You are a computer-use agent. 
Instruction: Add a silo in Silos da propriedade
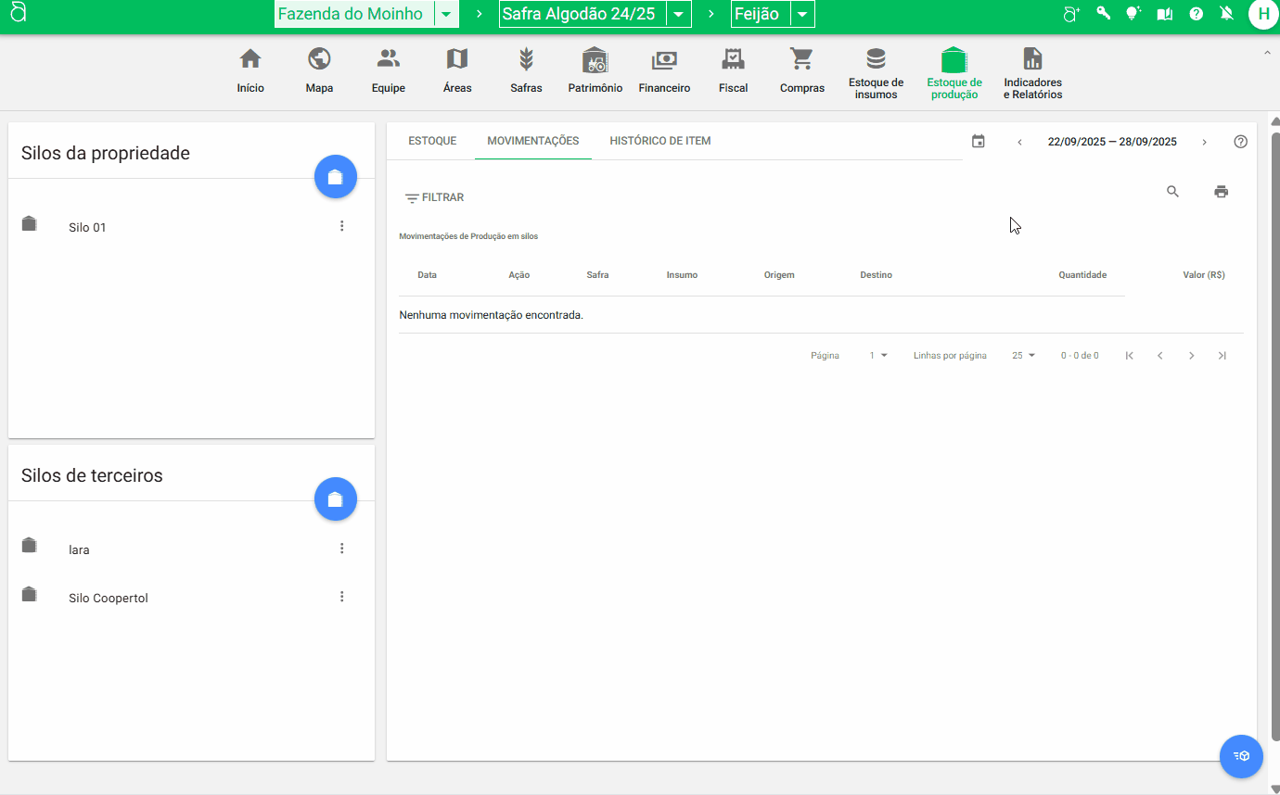click(336, 177)
